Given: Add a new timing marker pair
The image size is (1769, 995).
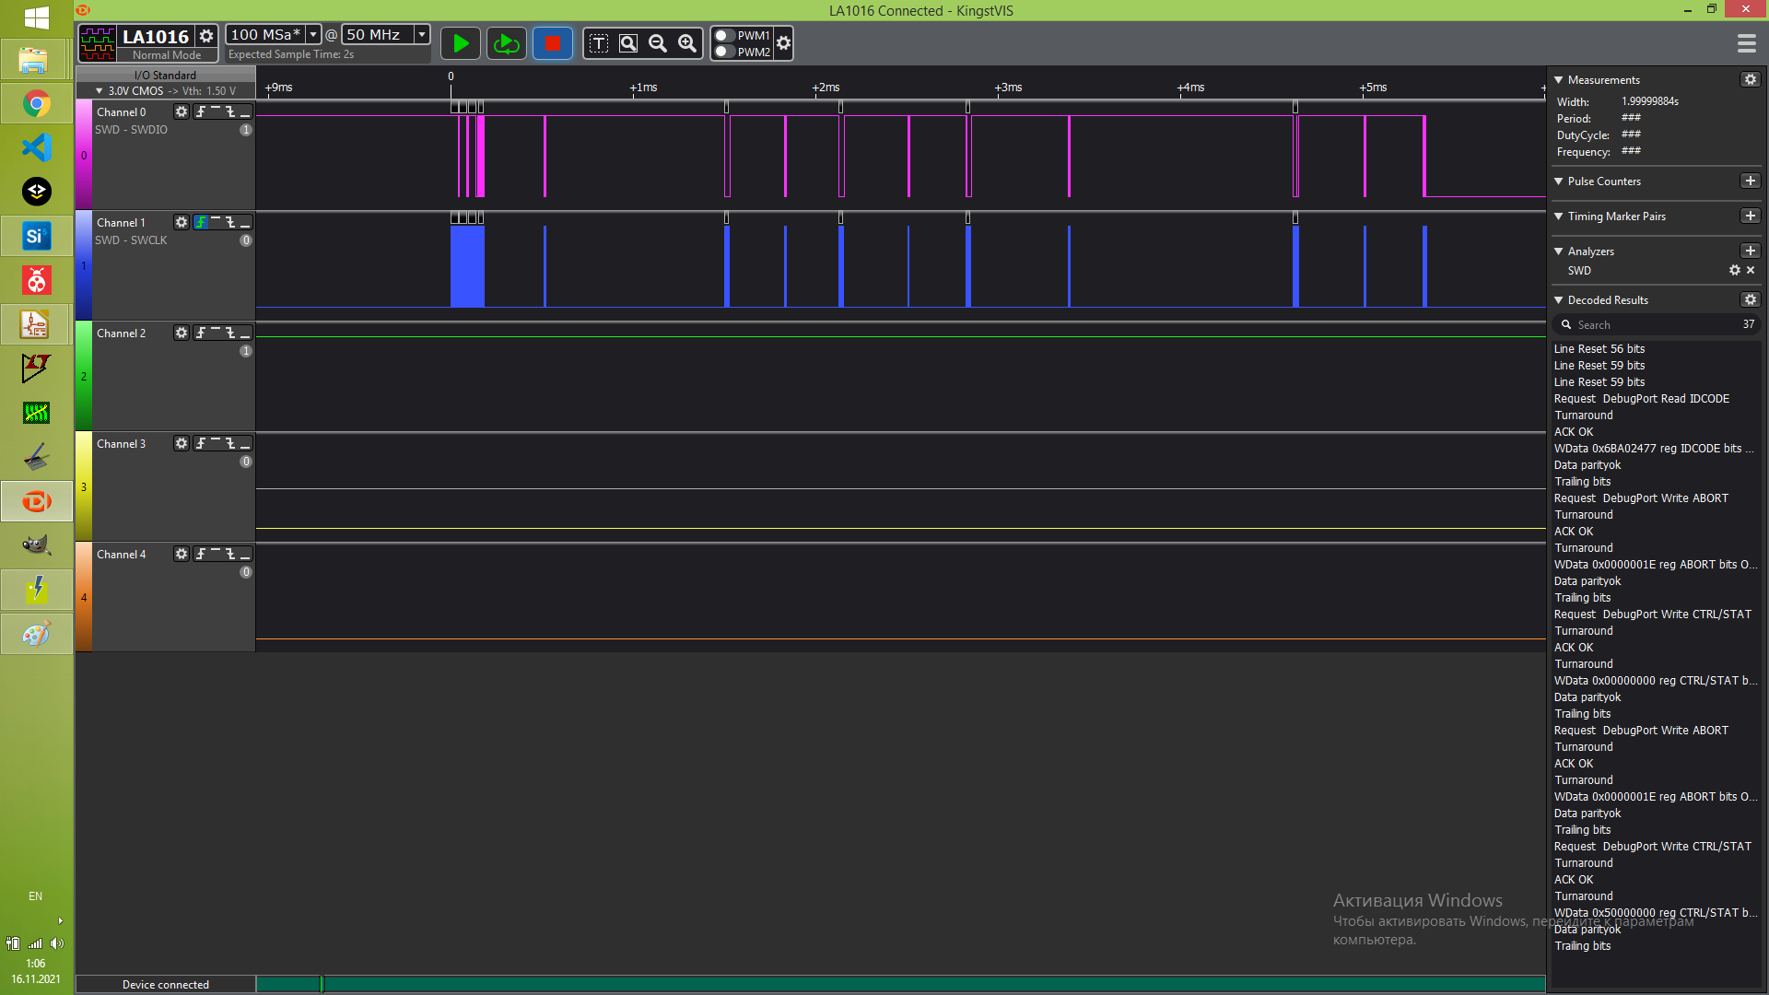Looking at the screenshot, I should (1751, 216).
